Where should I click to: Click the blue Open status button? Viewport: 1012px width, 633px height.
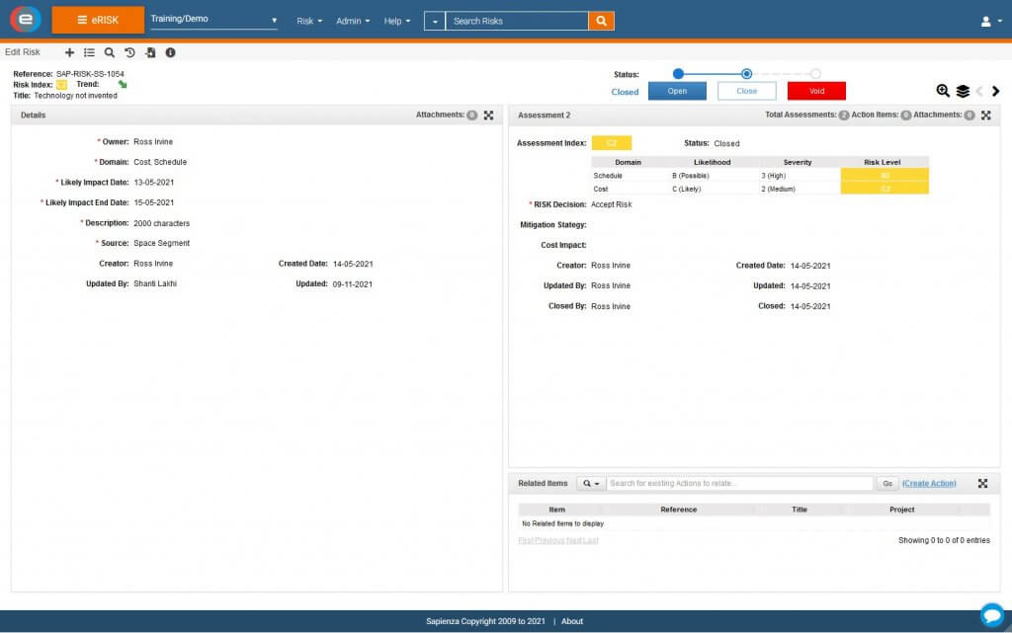point(677,91)
